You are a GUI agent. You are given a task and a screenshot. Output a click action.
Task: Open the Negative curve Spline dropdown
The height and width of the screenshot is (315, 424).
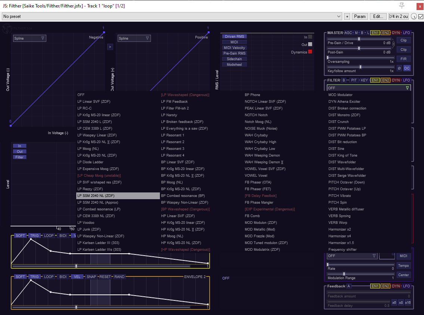tap(30, 38)
